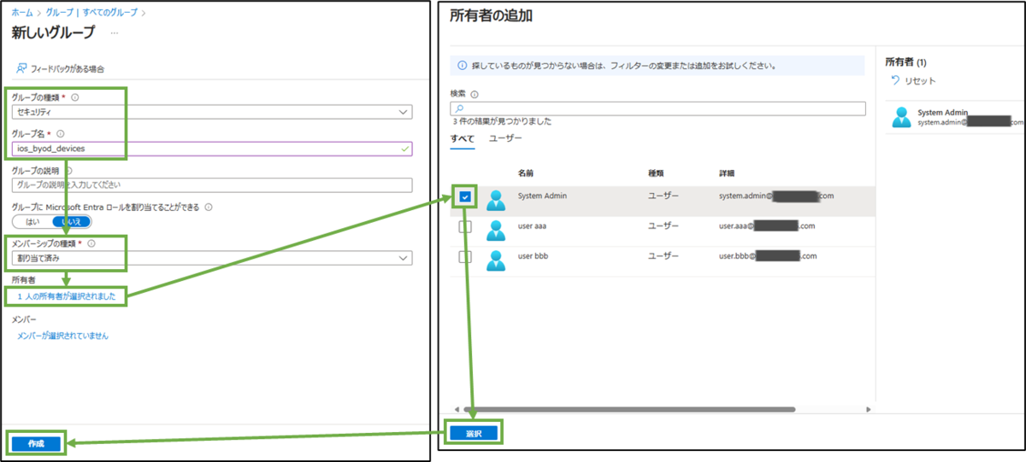The width and height of the screenshot is (1026, 462).
Task: Click the 作成 button
Action: pos(35,443)
